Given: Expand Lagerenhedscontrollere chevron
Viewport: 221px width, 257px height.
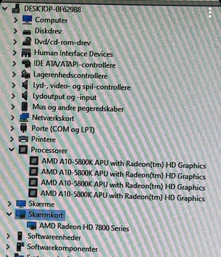Looking at the screenshot, I should (14, 75).
